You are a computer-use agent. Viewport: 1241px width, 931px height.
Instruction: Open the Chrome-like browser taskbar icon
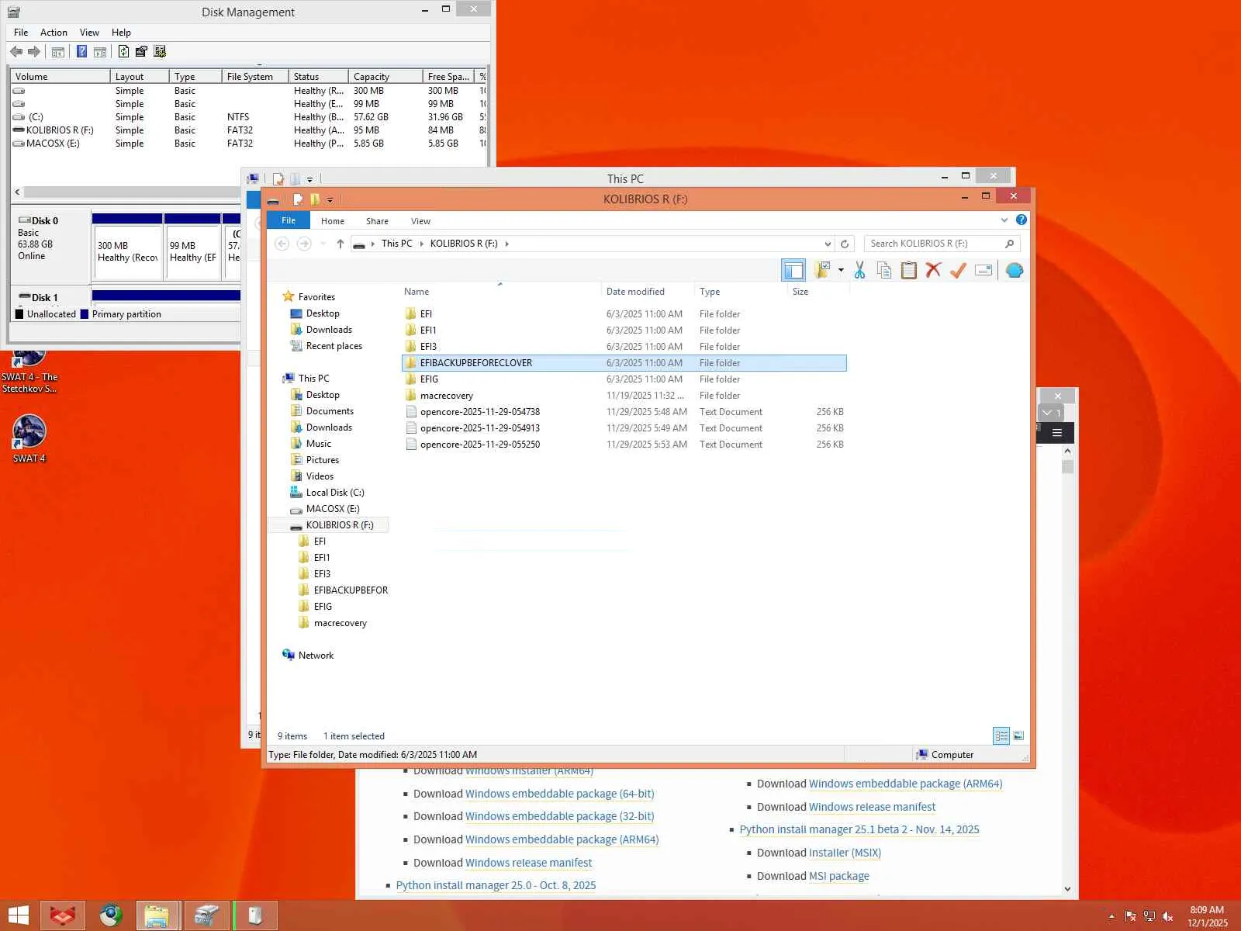pos(111,915)
